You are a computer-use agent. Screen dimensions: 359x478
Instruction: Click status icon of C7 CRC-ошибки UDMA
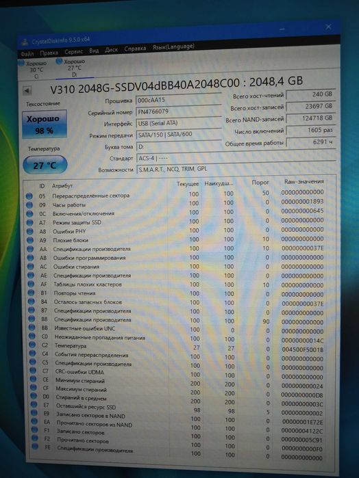click(33, 371)
